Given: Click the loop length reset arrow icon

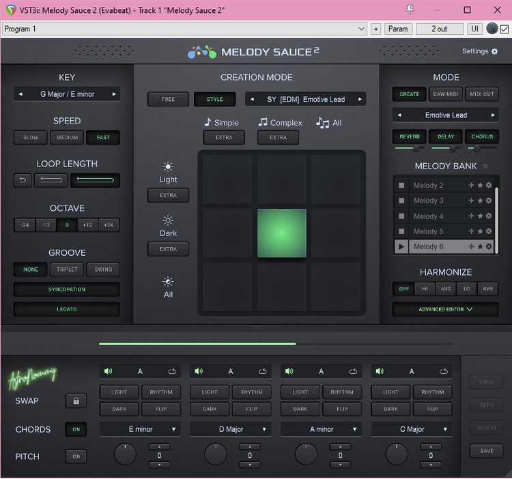Looking at the screenshot, I should pos(23,180).
